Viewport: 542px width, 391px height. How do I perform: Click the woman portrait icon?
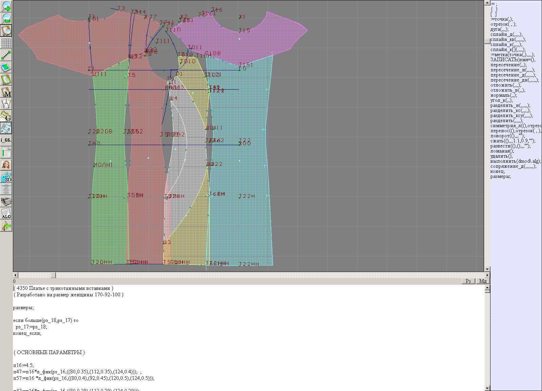(6, 165)
